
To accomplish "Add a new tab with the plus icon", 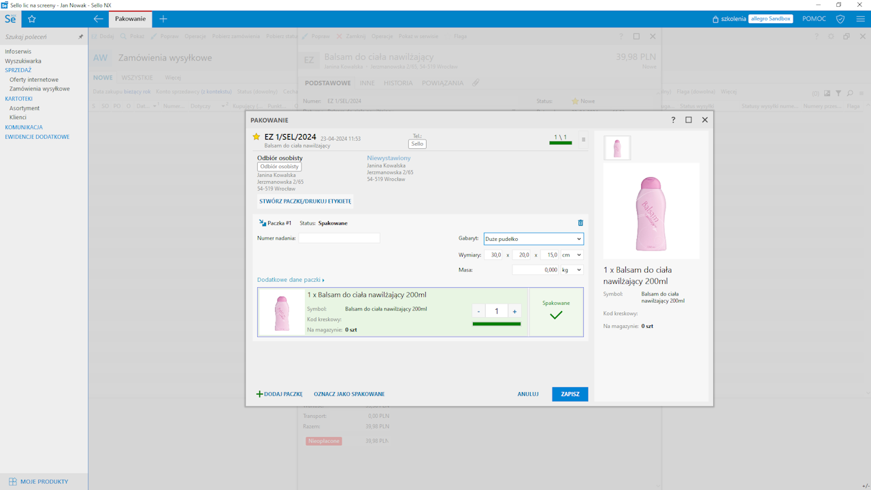I will click(x=163, y=19).
